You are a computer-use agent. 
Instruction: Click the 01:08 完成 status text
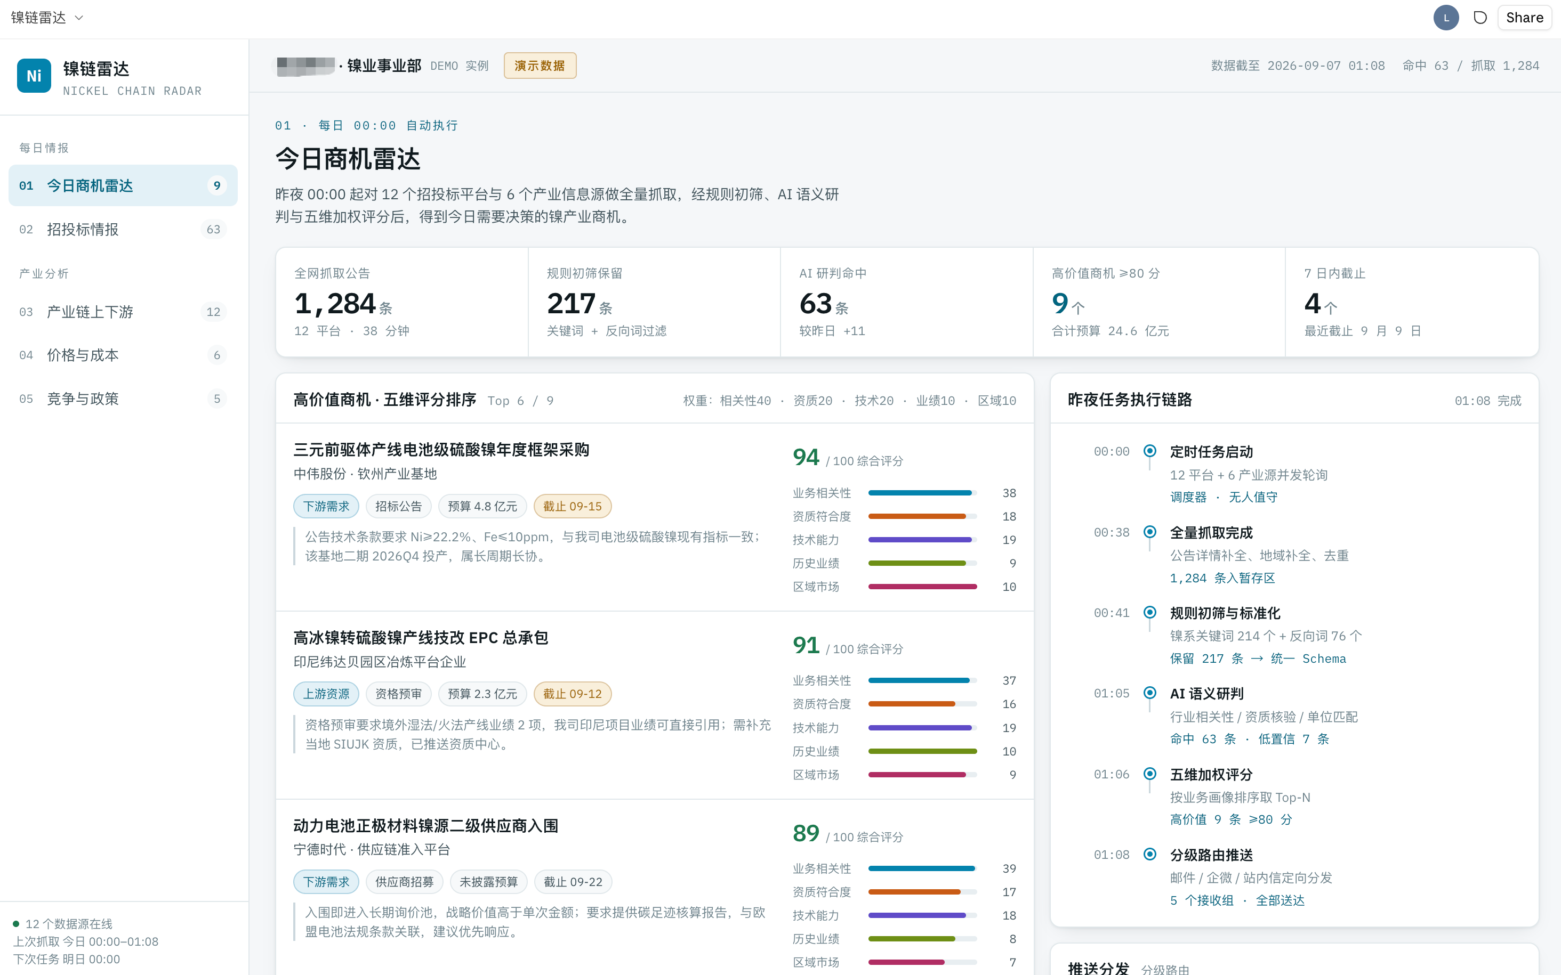coord(1487,401)
